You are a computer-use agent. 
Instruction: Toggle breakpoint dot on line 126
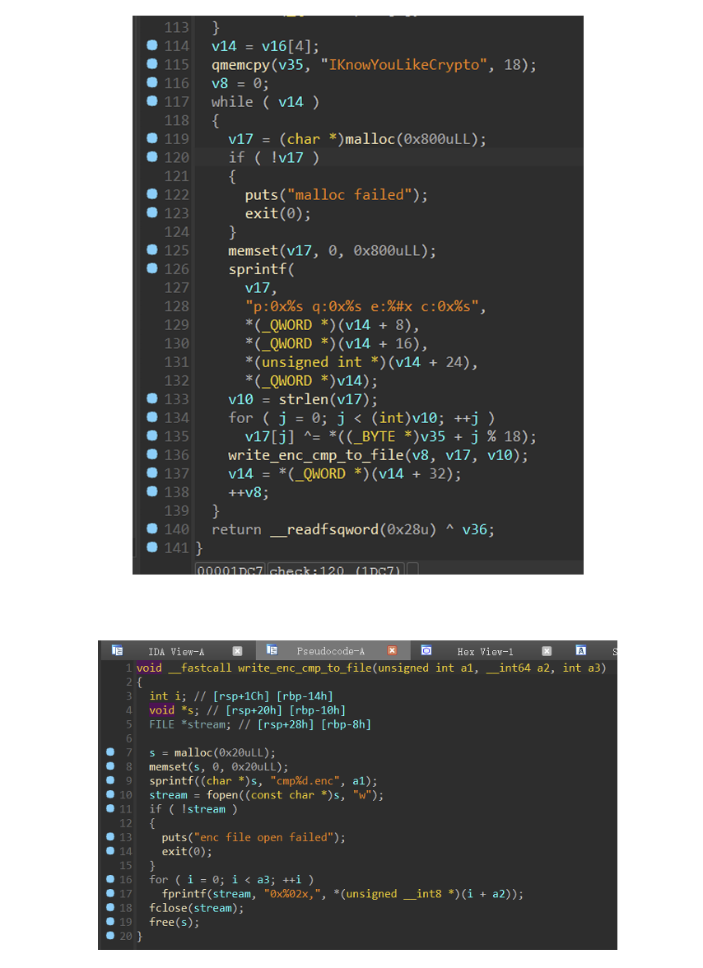[x=151, y=268]
